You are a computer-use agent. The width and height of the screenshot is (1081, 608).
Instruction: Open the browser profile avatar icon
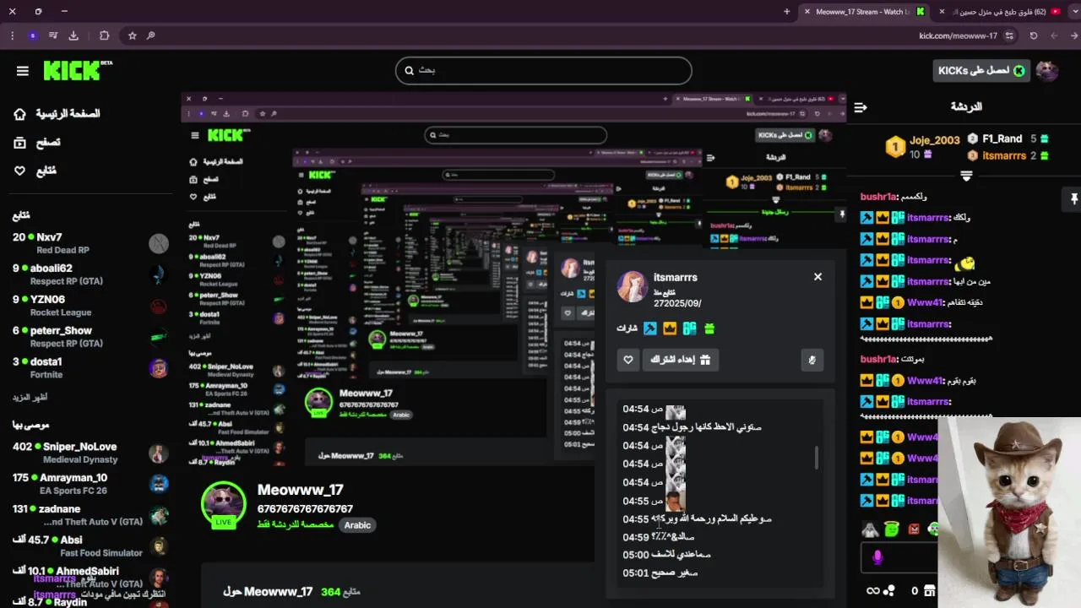32,35
